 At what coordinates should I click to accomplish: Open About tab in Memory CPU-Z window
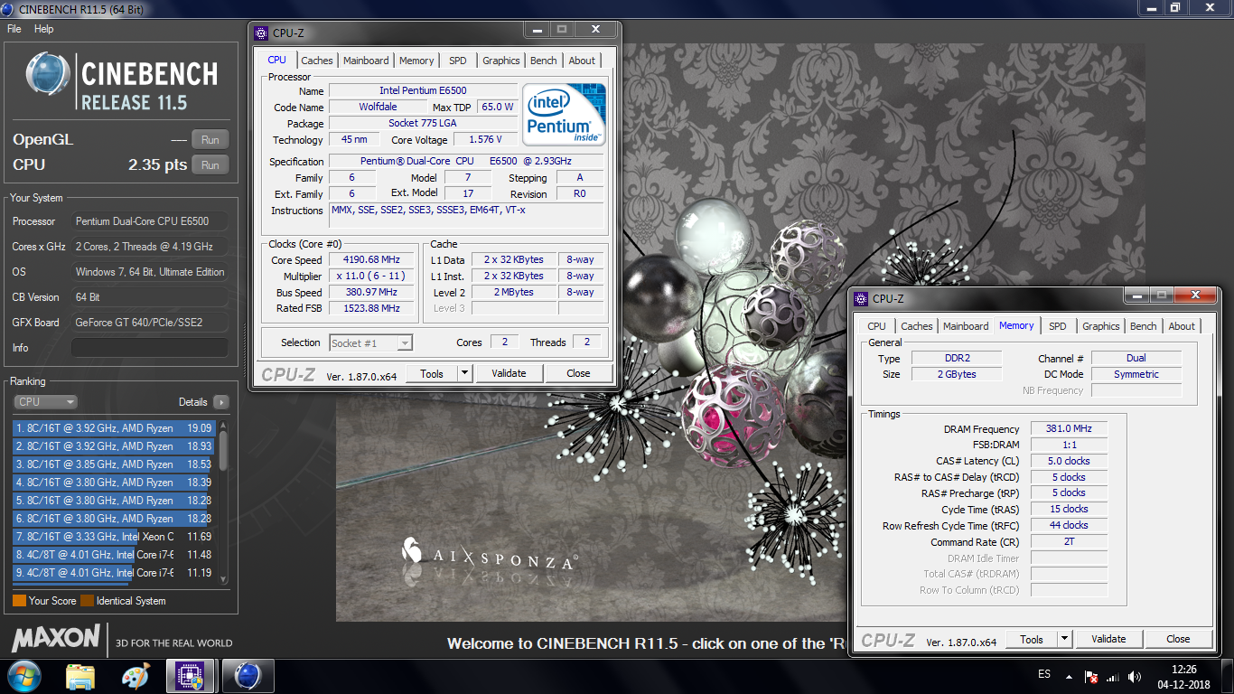click(x=1182, y=326)
